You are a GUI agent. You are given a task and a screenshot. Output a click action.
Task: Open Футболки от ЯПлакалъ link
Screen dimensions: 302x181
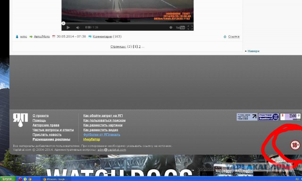coord(102,135)
